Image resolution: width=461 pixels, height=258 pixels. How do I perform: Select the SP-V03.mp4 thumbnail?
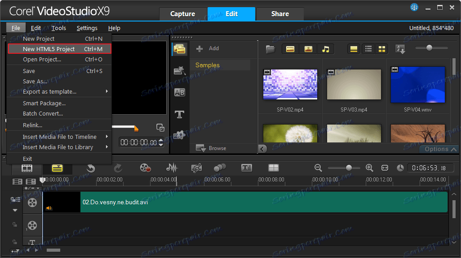(354, 84)
